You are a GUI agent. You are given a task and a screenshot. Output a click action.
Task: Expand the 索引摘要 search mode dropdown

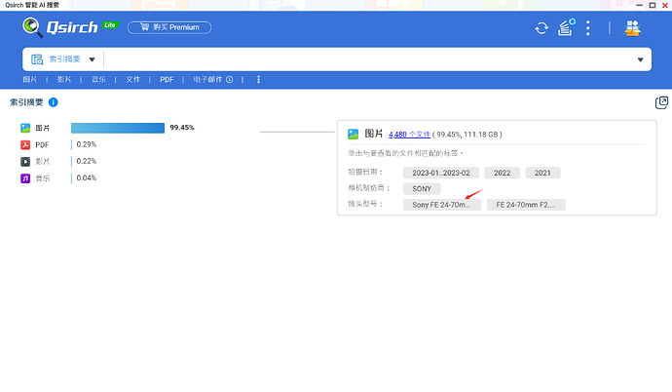(x=92, y=59)
